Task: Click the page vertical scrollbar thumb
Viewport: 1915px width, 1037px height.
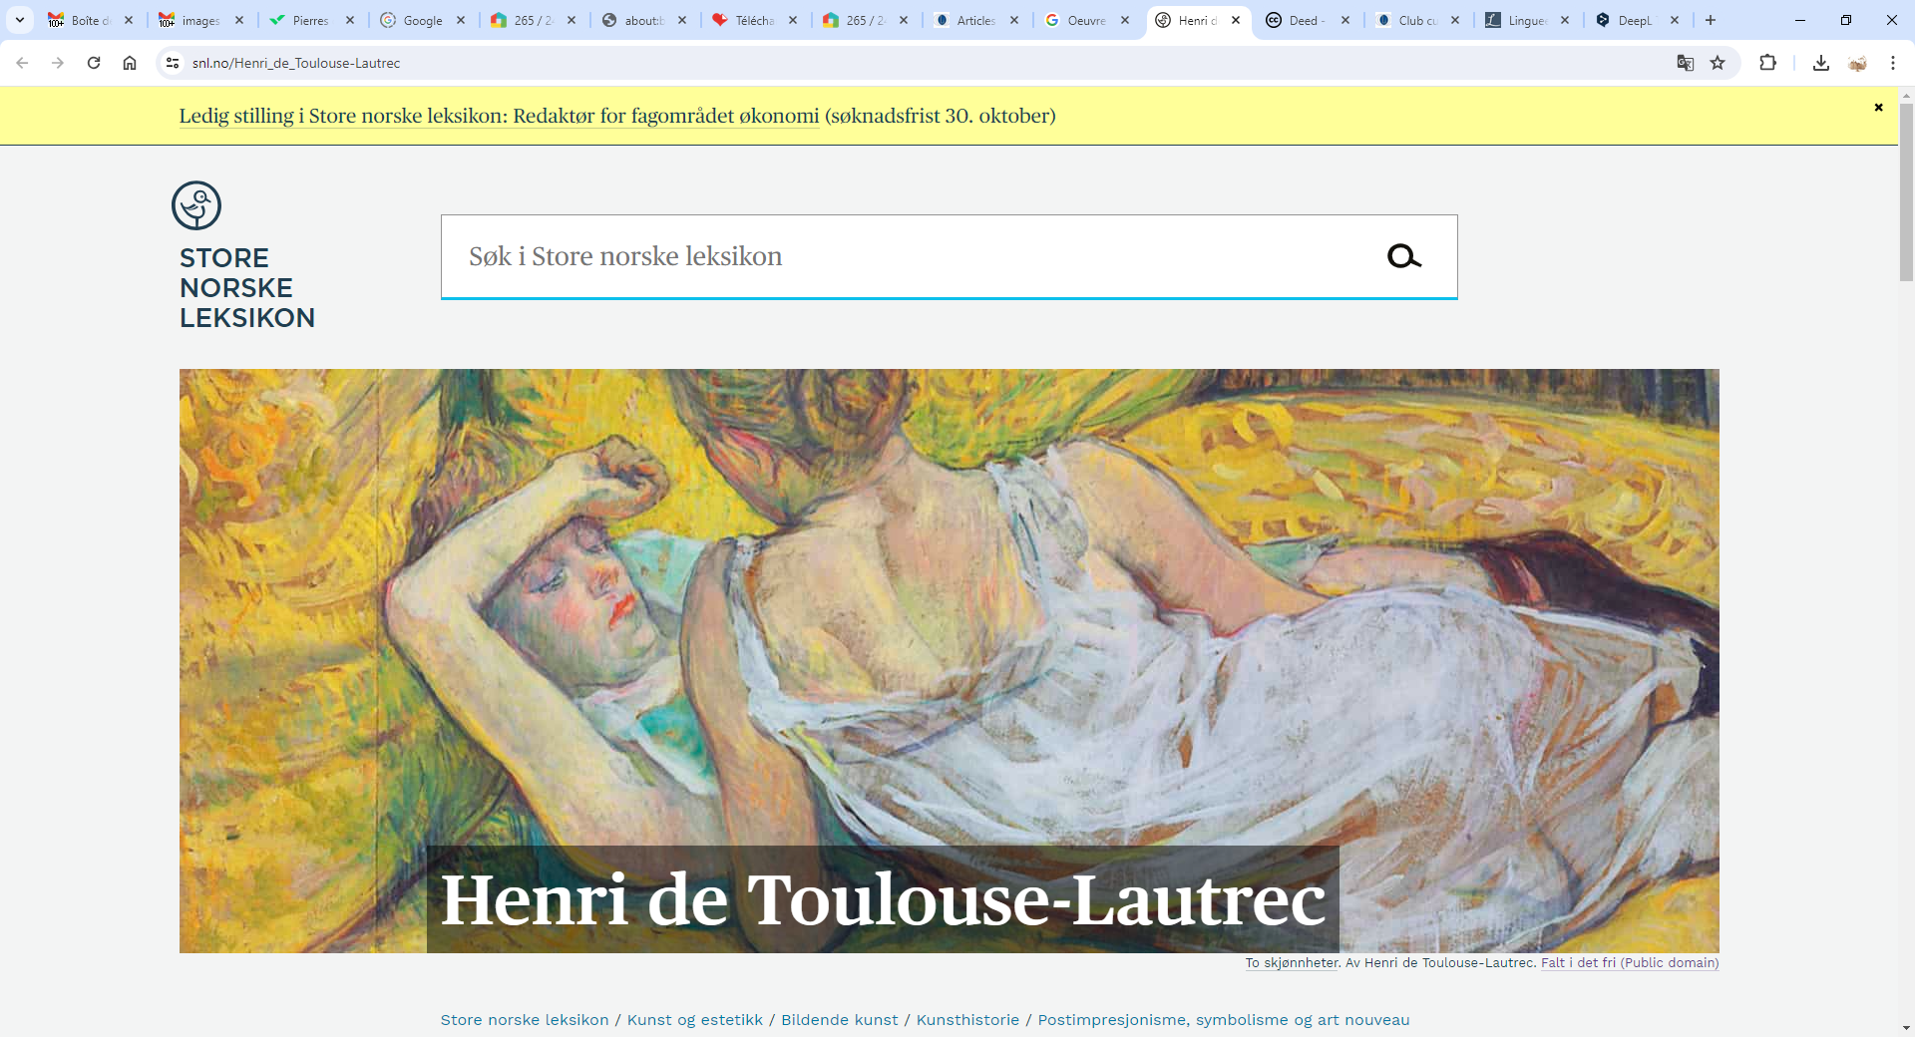Action: pos(1906,189)
